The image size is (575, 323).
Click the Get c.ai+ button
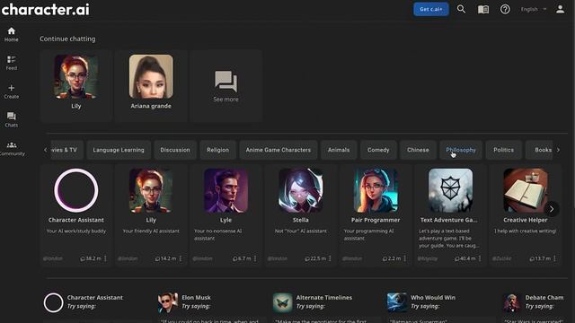click(x=431, y=9)
